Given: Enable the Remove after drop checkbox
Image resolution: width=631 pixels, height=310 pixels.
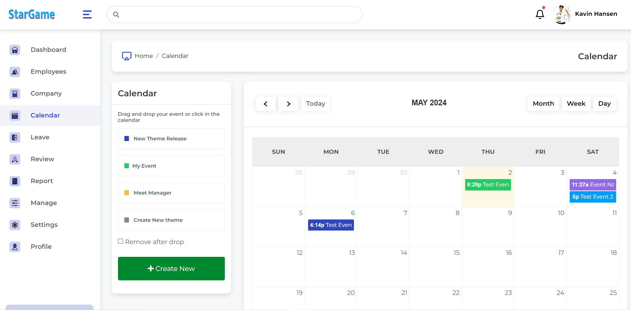Looking at the screenshot, I should 120,241.
